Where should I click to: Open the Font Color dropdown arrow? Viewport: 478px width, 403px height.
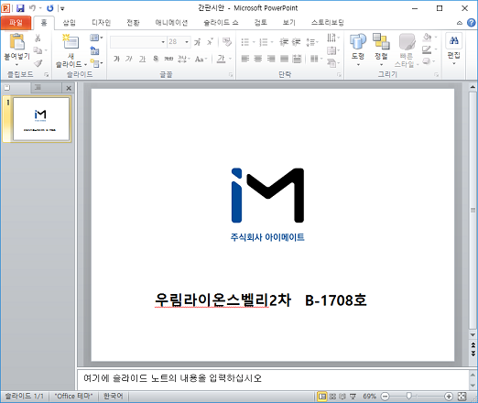point(231,59)
